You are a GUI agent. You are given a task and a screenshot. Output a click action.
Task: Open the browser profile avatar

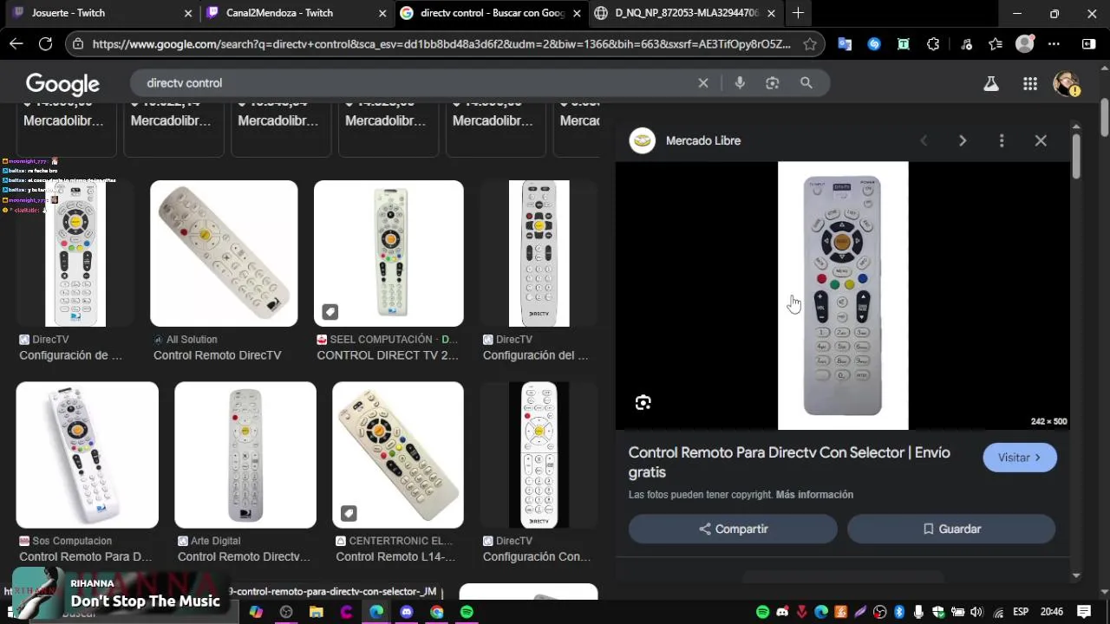click(1025, 44)
